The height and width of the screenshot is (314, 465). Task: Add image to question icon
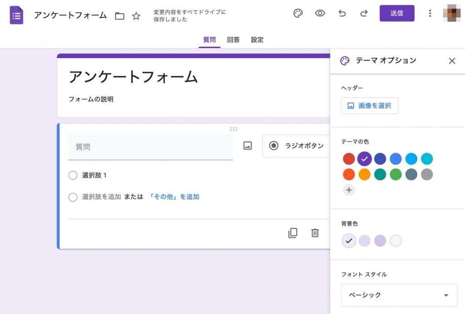tap(247, 145)
